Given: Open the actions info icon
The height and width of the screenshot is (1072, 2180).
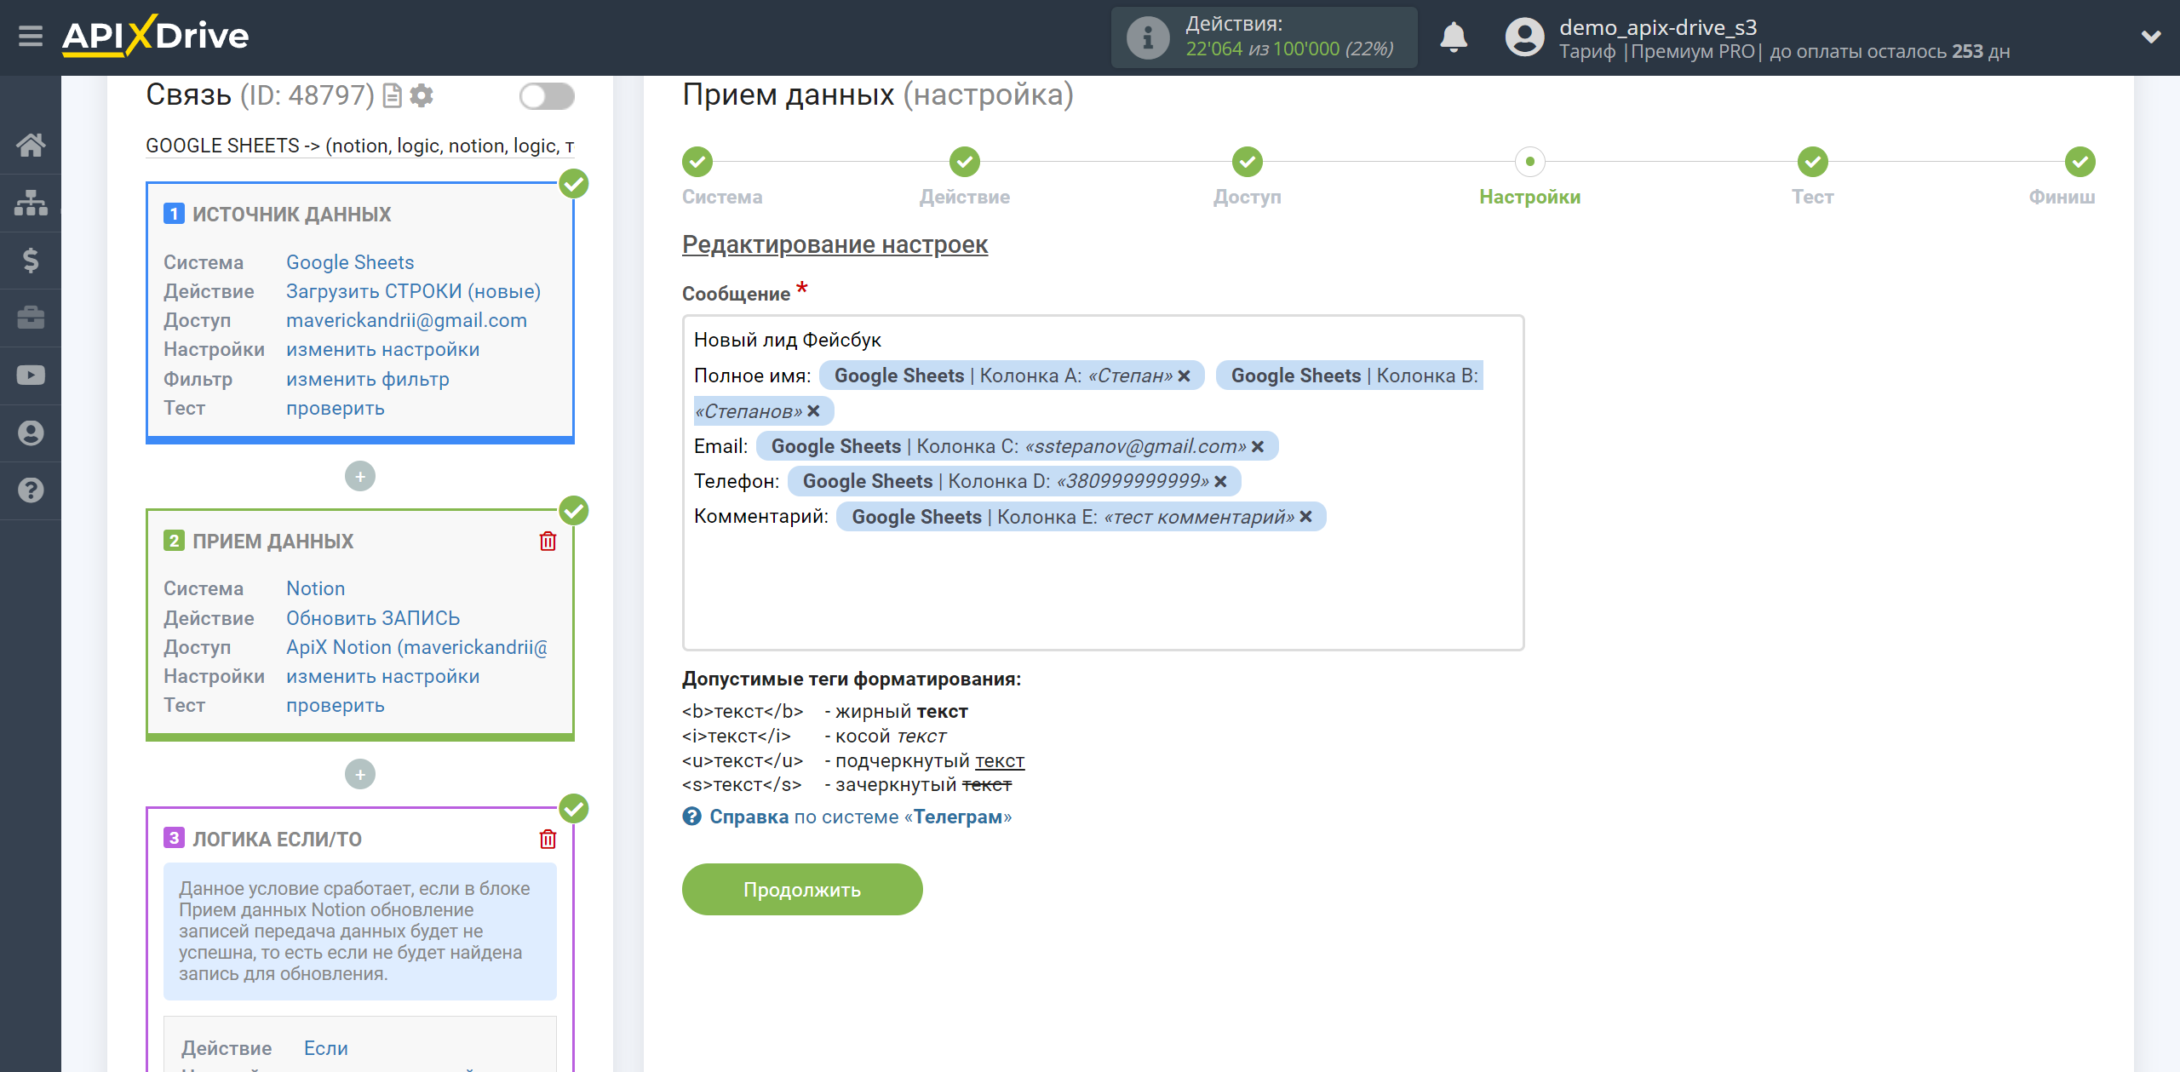Looking at the screenshot, I should click(1147, 37).
